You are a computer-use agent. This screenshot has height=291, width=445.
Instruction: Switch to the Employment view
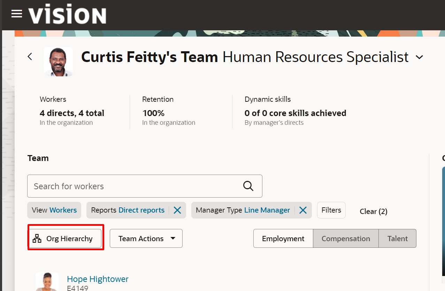[x=283, y=239]
